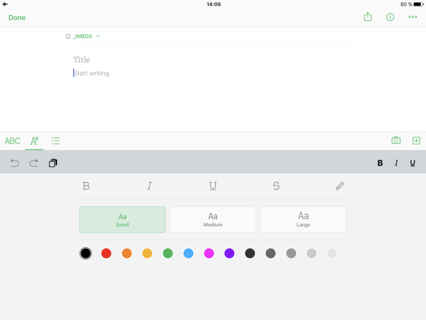Choose the red color swatch
The image size is (426, 320).
pyautogui.click(x=106, y=253)
